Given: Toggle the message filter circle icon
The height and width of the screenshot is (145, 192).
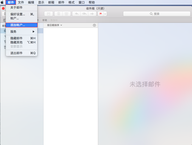Looking at the screenshot, I should (x=94, y=25).
